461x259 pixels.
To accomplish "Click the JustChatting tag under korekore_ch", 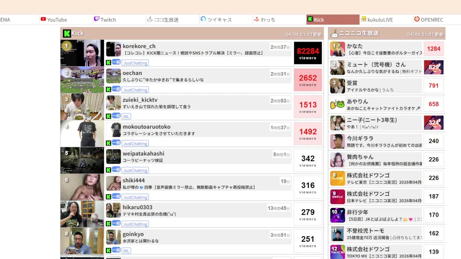I will [135, 63].
